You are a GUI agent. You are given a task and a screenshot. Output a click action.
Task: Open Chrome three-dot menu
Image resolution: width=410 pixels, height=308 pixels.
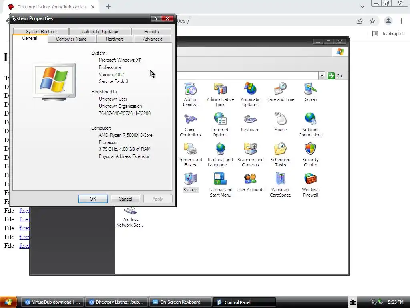coord(401,21)
